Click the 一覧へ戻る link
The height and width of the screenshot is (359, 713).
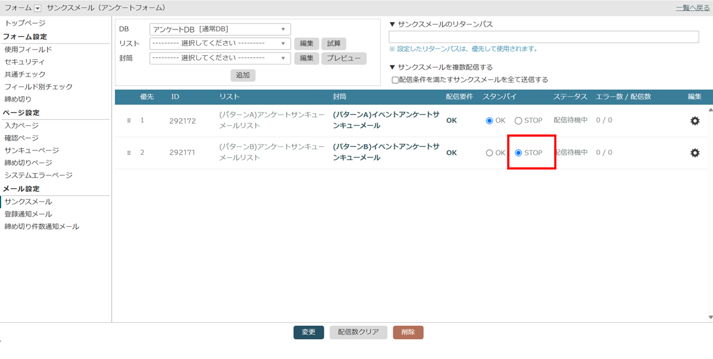(693, 8)
